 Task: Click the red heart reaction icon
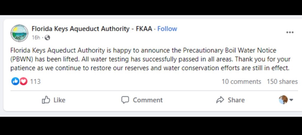point(23,81)
